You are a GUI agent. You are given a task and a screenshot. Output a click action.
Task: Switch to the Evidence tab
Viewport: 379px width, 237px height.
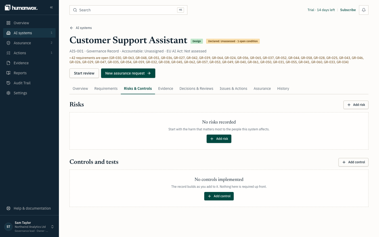pyautogui.click(x=166, y=88)
